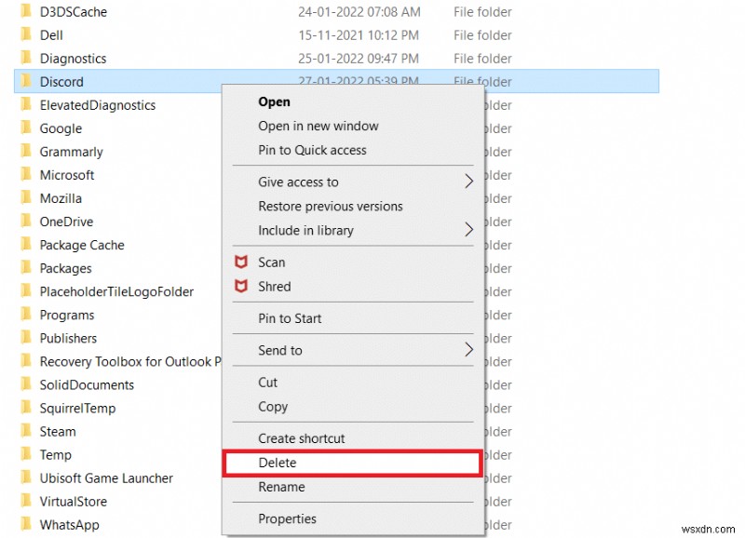Expand the Give access to submenu
745x538 pixels.
coord(298,182)
